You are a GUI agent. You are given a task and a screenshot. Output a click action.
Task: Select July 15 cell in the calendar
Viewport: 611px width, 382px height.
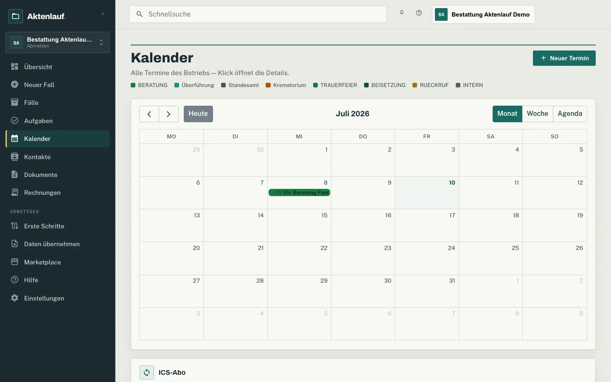click(300, 225)
